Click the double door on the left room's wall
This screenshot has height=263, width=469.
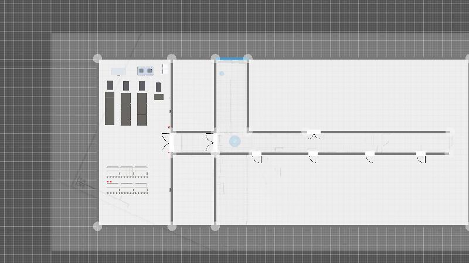point(166,142)
